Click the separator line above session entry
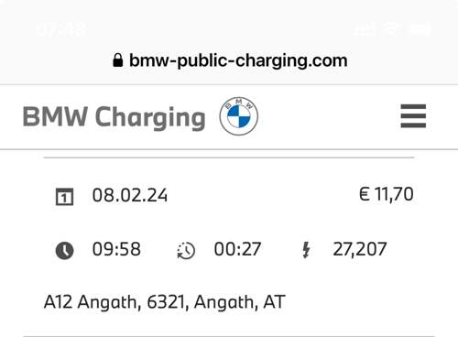This screenshot has height=337, width=458. click(x=229, y=158)
